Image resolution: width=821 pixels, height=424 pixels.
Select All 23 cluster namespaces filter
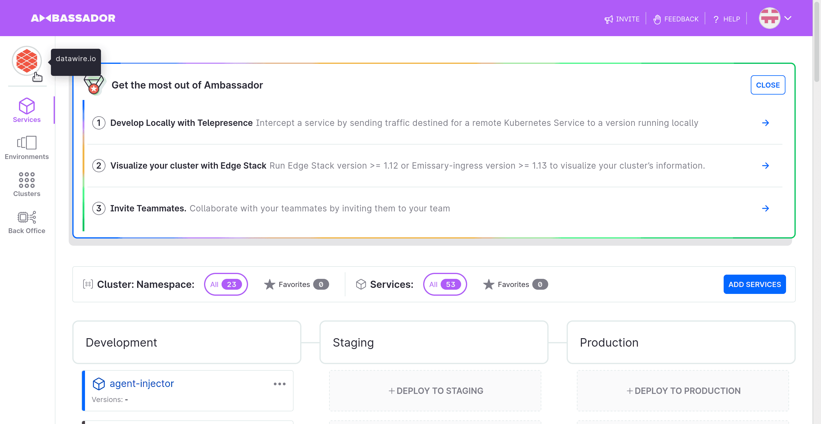(x=226, y=284)
